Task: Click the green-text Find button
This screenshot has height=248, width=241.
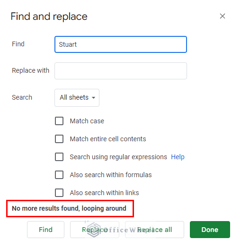Action: [x=45, y=230]
